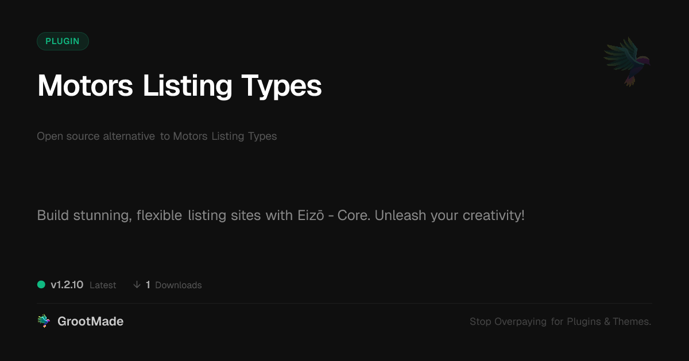Image resolution: width=689 pixels, height=361 pixels.
Task: Click the "Downloads" label
Action: (178, 285)
